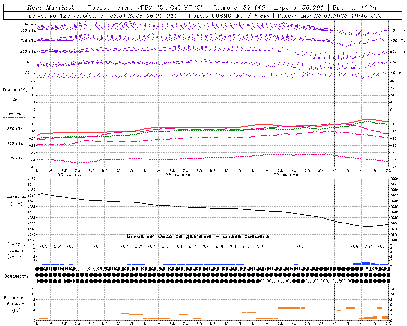Image resolution: width=407 pixels, height=326 pixels.
Task: Click the Тем-ра(°C) section label
Action: 15,90
